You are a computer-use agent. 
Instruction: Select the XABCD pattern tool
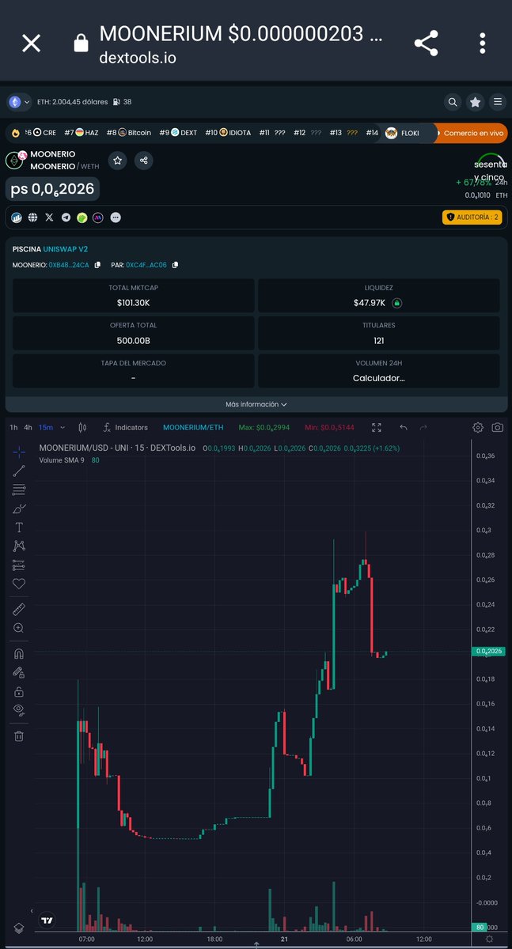pyautogui.click(x=19, y=546)
